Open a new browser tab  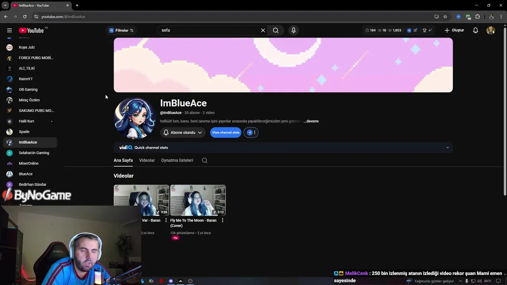pyautogui.click(x=77, y=5)
